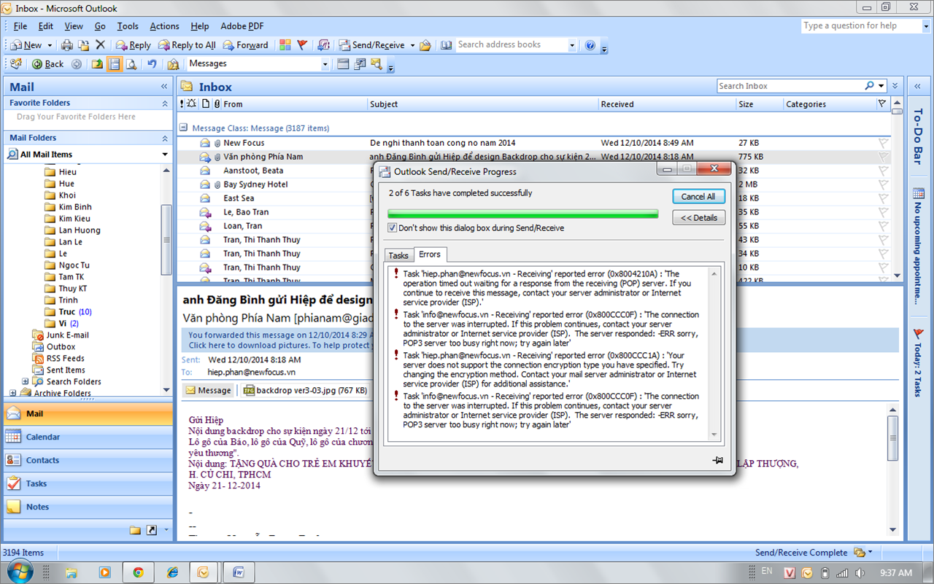Viewport: 934px width, 584px height.
Task: Open the New item dropdown arrow
Action: [x=48, y=45]
